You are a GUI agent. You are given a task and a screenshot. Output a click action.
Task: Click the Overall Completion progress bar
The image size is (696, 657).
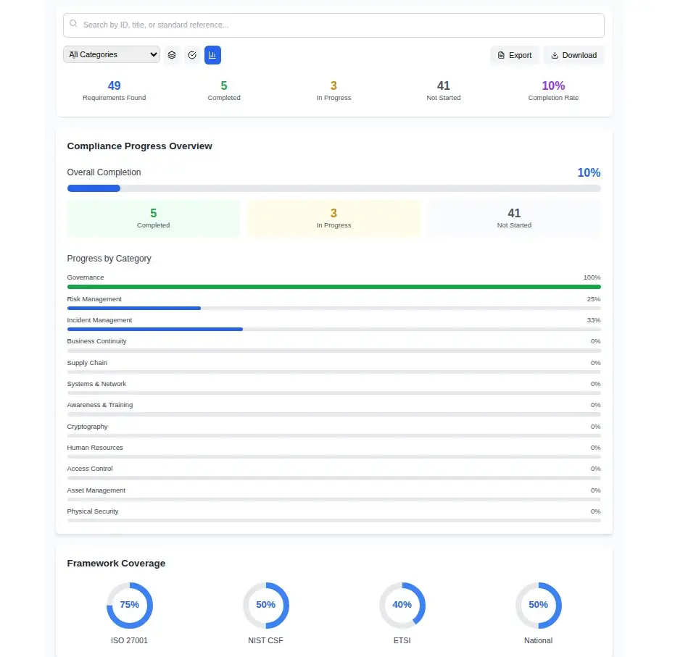(x=333, y=188)
